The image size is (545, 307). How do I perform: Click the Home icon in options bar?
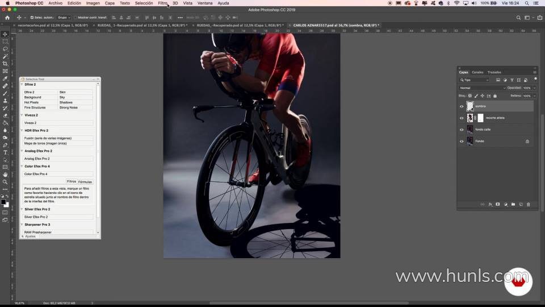(x=7, y=18)
